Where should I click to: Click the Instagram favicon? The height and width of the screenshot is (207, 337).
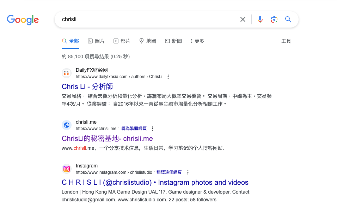67,169
